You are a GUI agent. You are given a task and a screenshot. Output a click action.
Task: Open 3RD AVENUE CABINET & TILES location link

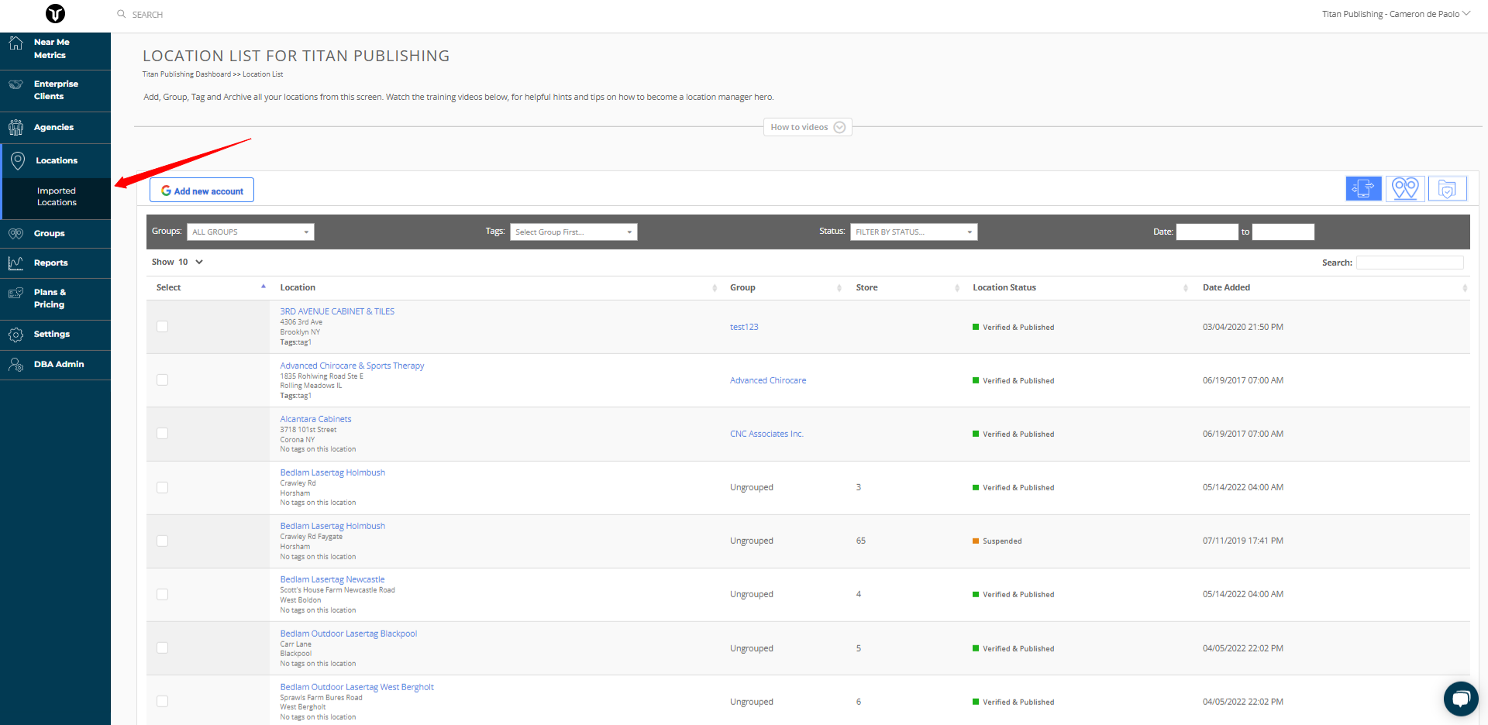pyautogui.click(x=337, y=311)
